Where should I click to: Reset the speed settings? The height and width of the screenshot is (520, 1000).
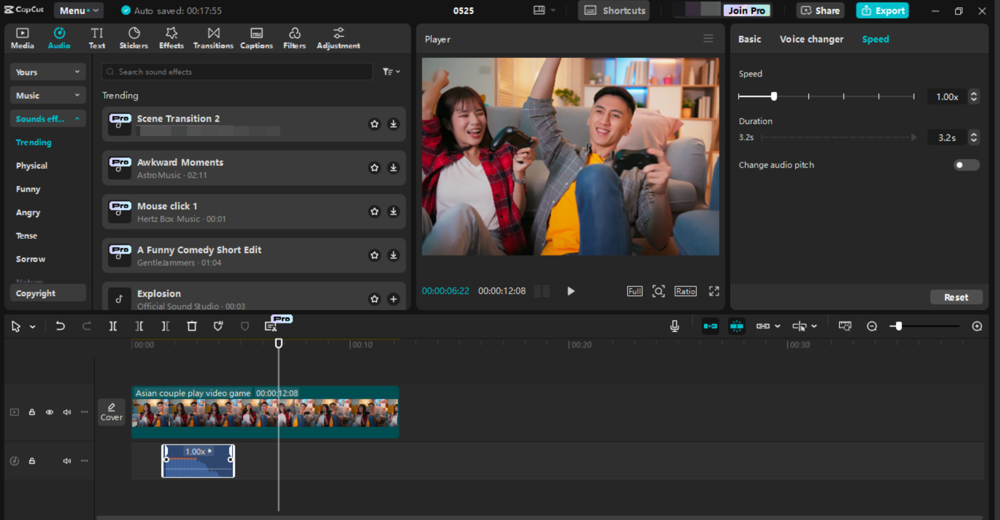point(956,297)
